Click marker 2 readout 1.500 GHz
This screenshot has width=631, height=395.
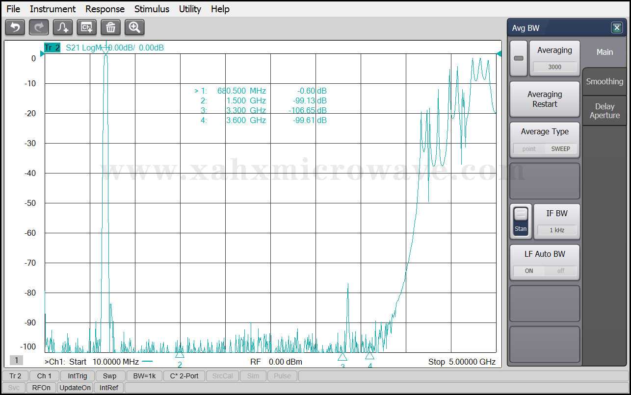pos(246,100)
